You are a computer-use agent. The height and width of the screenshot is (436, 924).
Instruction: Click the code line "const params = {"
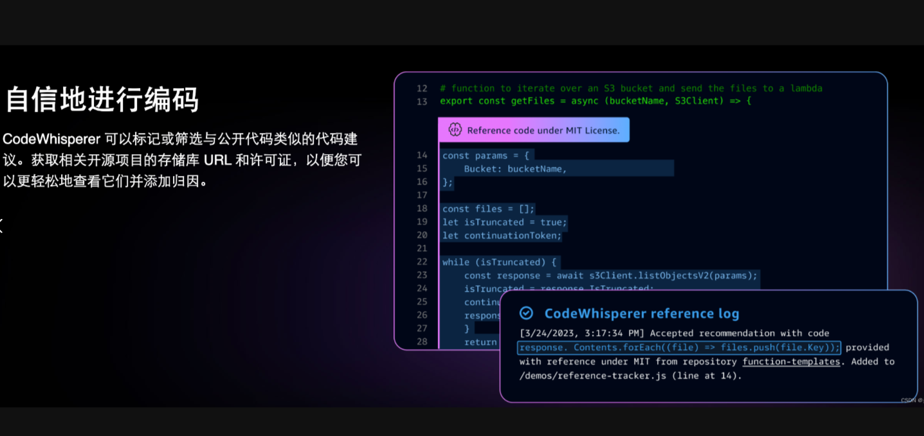[x=485, y=155]
